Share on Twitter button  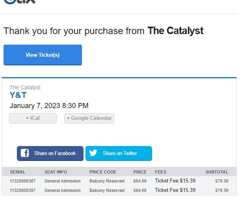click(119, 153)
